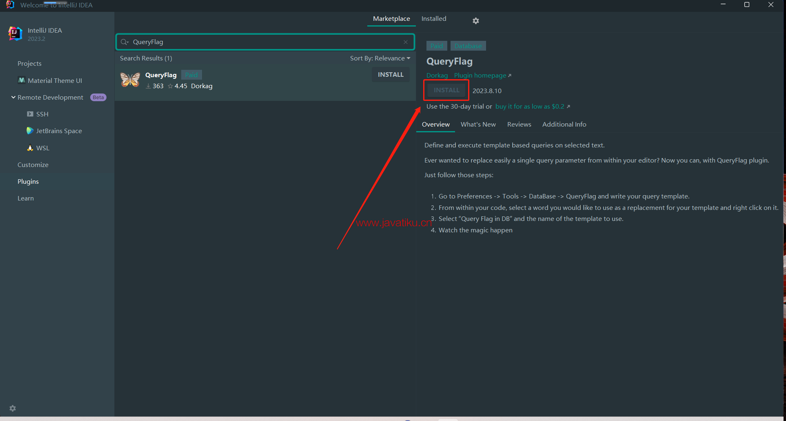786x421 pixels.
Task: Click the QueryFlag details heading
Action: click(x=449, y=61)
